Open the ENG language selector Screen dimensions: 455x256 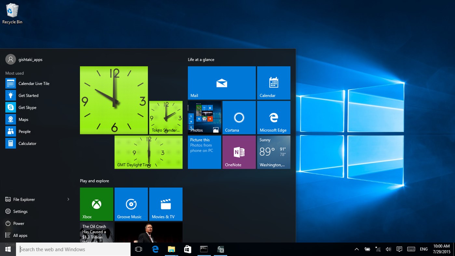pos(423,249)
